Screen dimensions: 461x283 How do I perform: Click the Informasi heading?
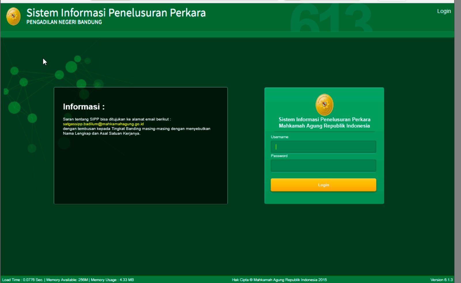click(84, 107)
